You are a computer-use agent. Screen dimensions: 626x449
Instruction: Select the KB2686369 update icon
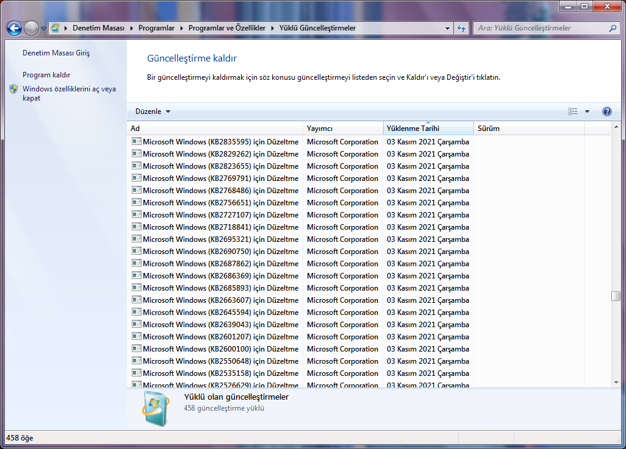[137, 275]
